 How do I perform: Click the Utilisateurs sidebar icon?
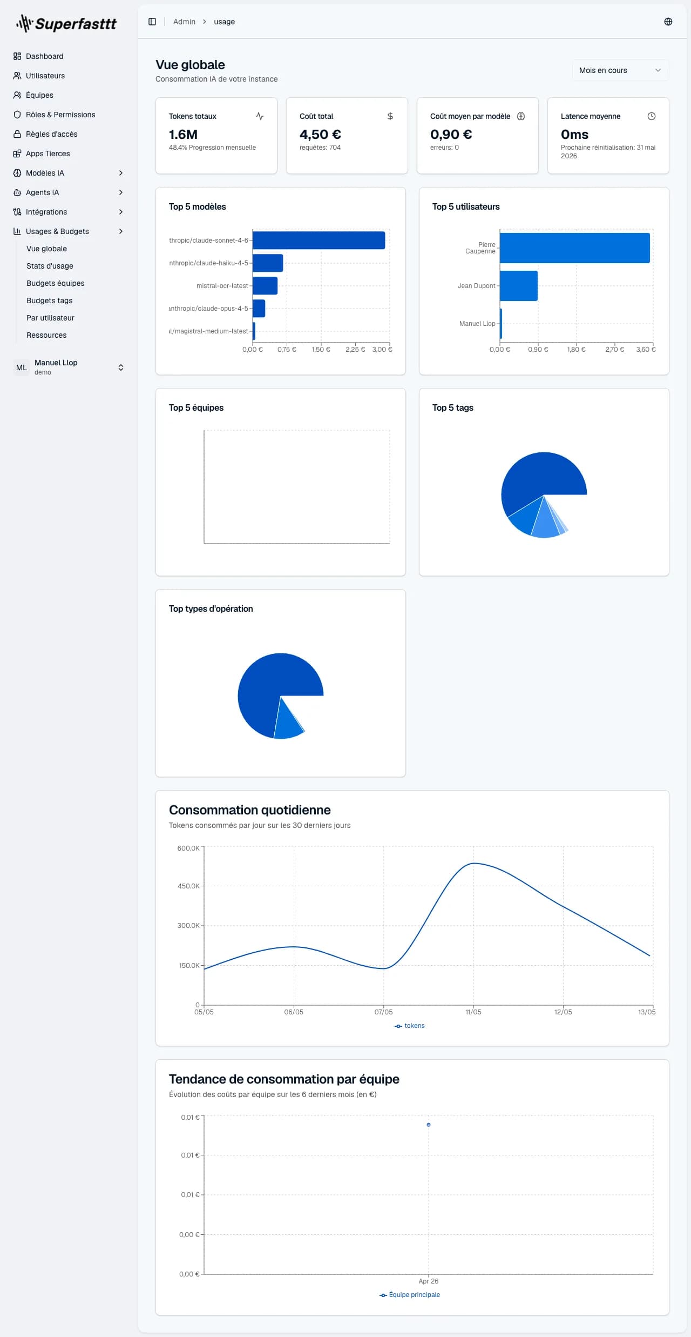pos(17,76)
